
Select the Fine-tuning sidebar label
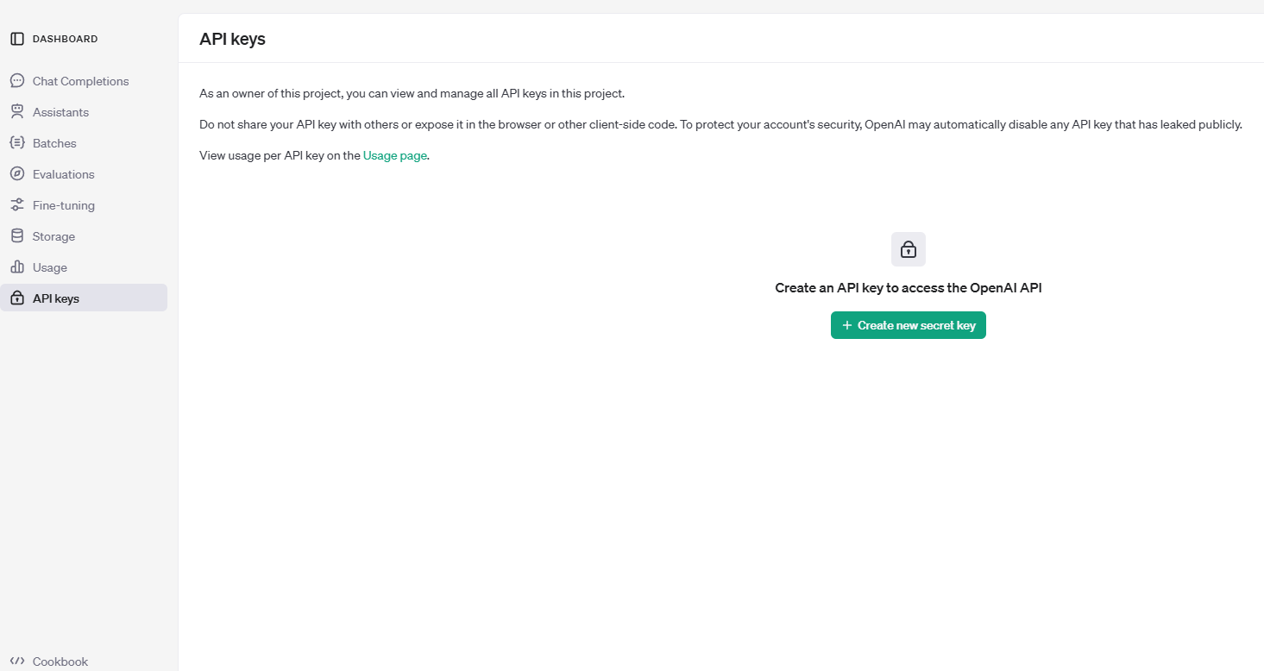click(x=64, y=205)
